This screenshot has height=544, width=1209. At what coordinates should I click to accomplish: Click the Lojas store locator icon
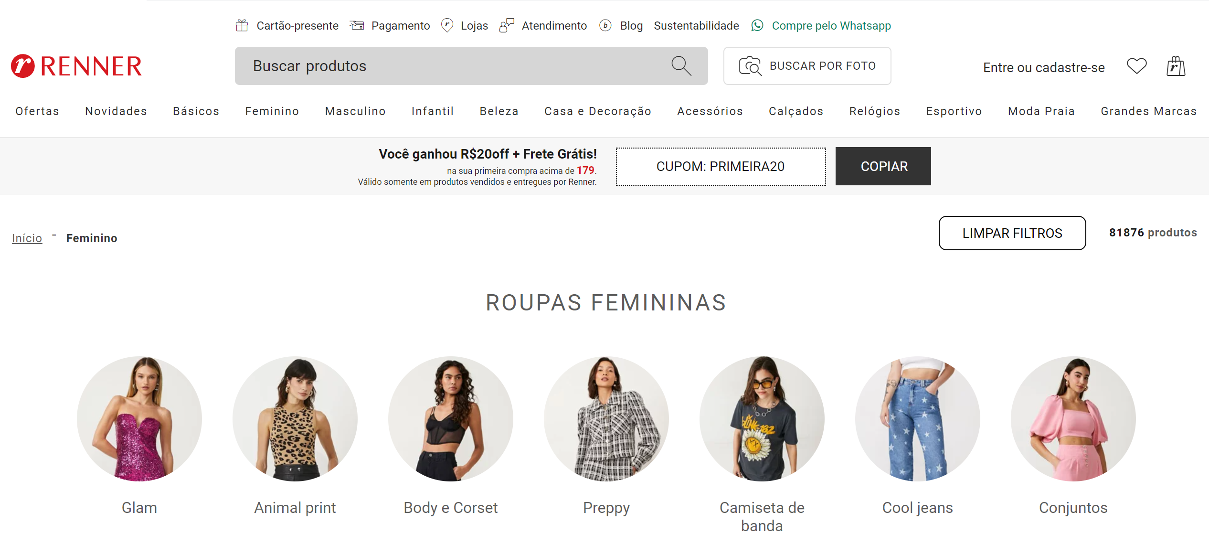point(447,25)
